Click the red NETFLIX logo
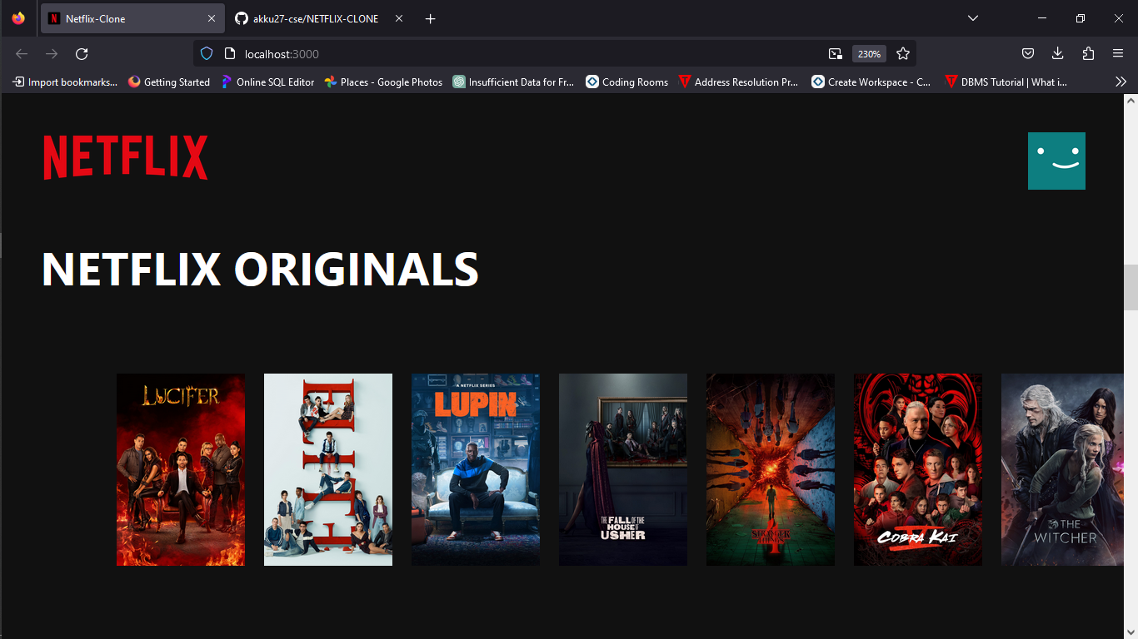 tap(125, 155)
